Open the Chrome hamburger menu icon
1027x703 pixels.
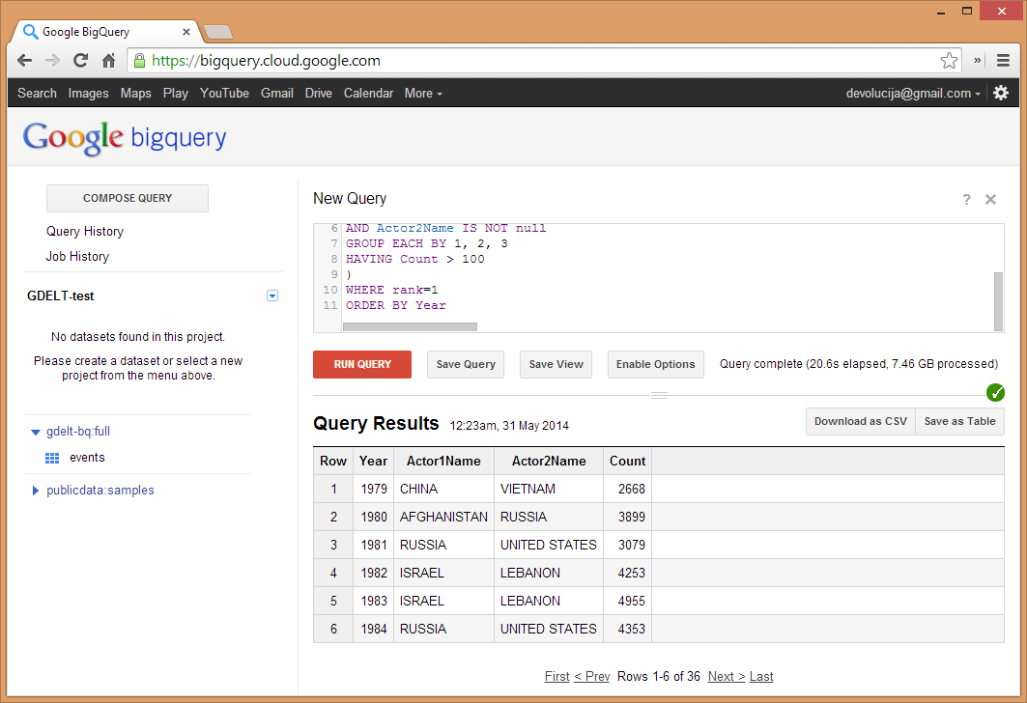pos(1003,61)
